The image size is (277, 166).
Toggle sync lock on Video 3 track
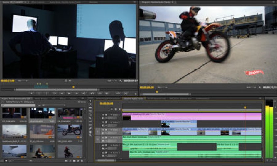pyautogui.click(x=106, y=115)
